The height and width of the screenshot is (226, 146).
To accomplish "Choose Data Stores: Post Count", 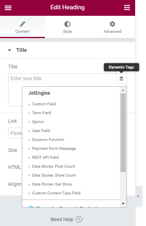I will coord(53,166).
